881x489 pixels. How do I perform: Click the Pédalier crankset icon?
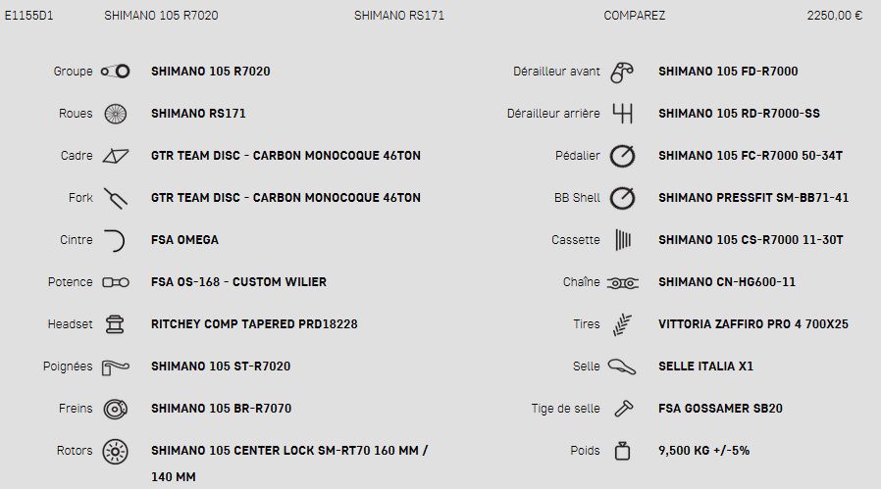point(623,156)
